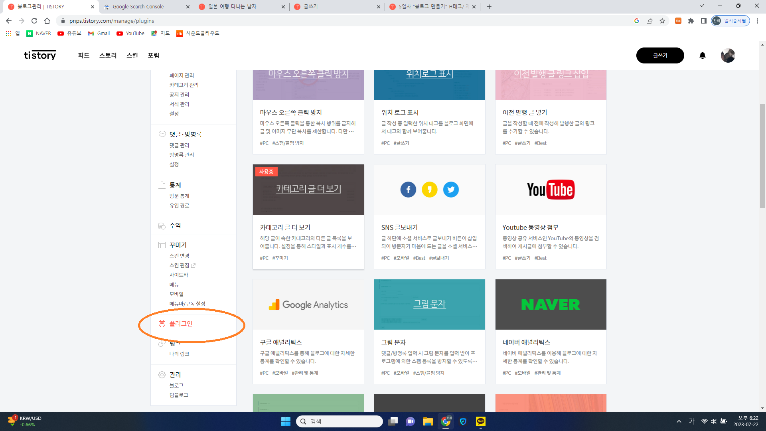766x431 pixels.
Task: Click the Twitter icon in SNS card
Action: pyautogui.click(x=451, y=190)
